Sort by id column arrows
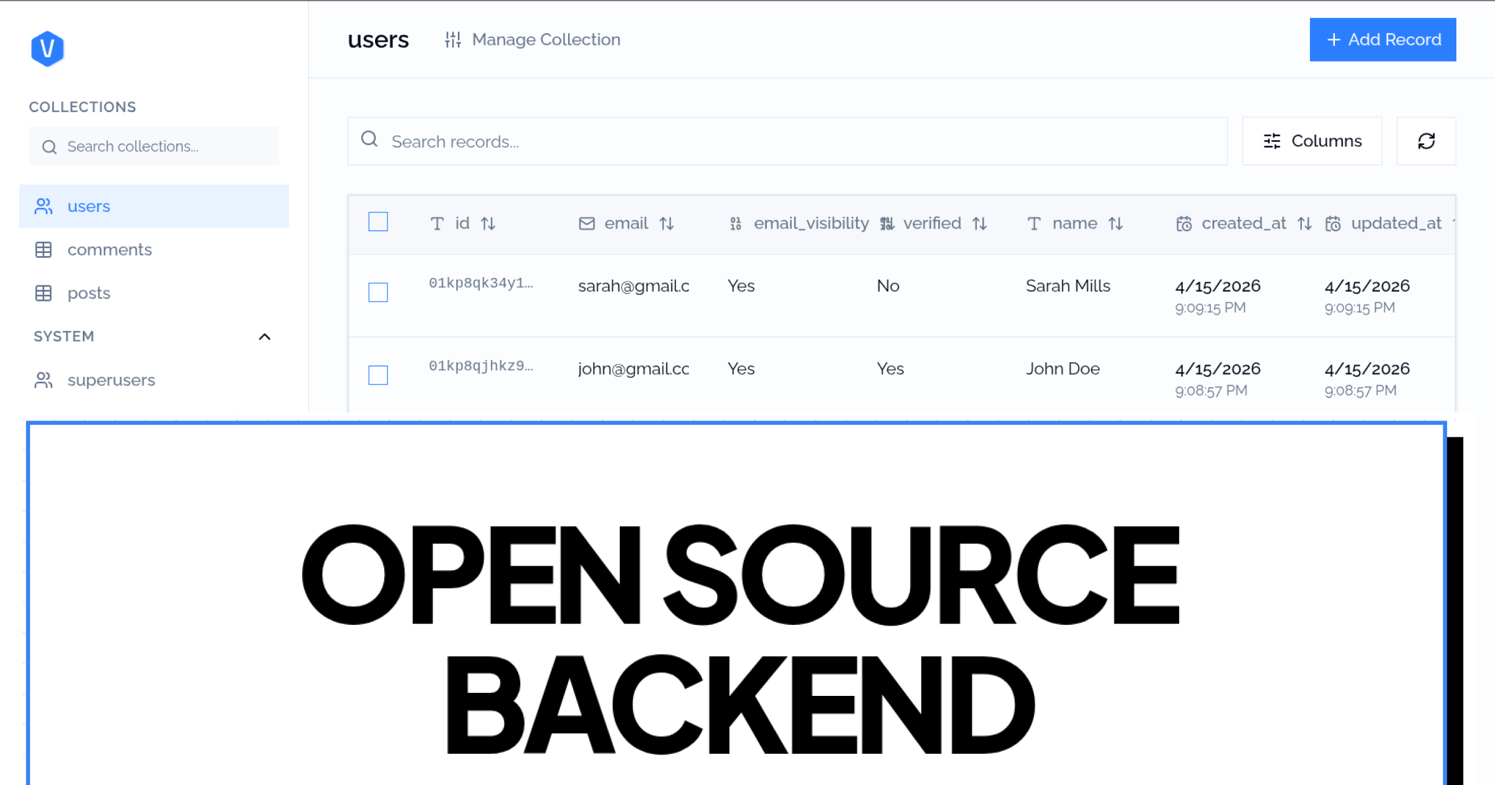The width and height of the screenshot is (1495, 785). [488, 224]
